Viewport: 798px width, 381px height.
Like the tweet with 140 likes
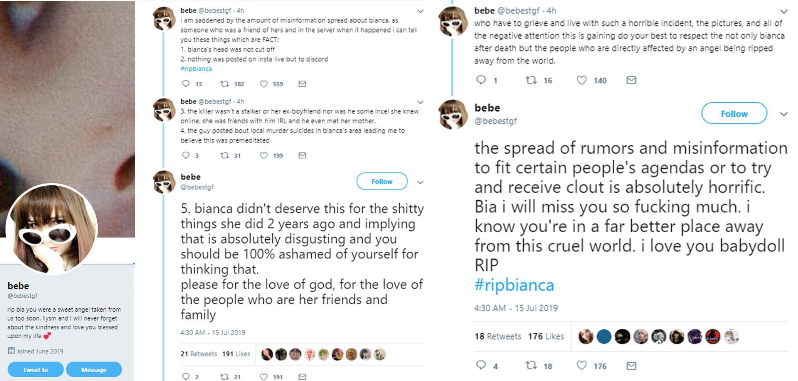coord(581,80)
